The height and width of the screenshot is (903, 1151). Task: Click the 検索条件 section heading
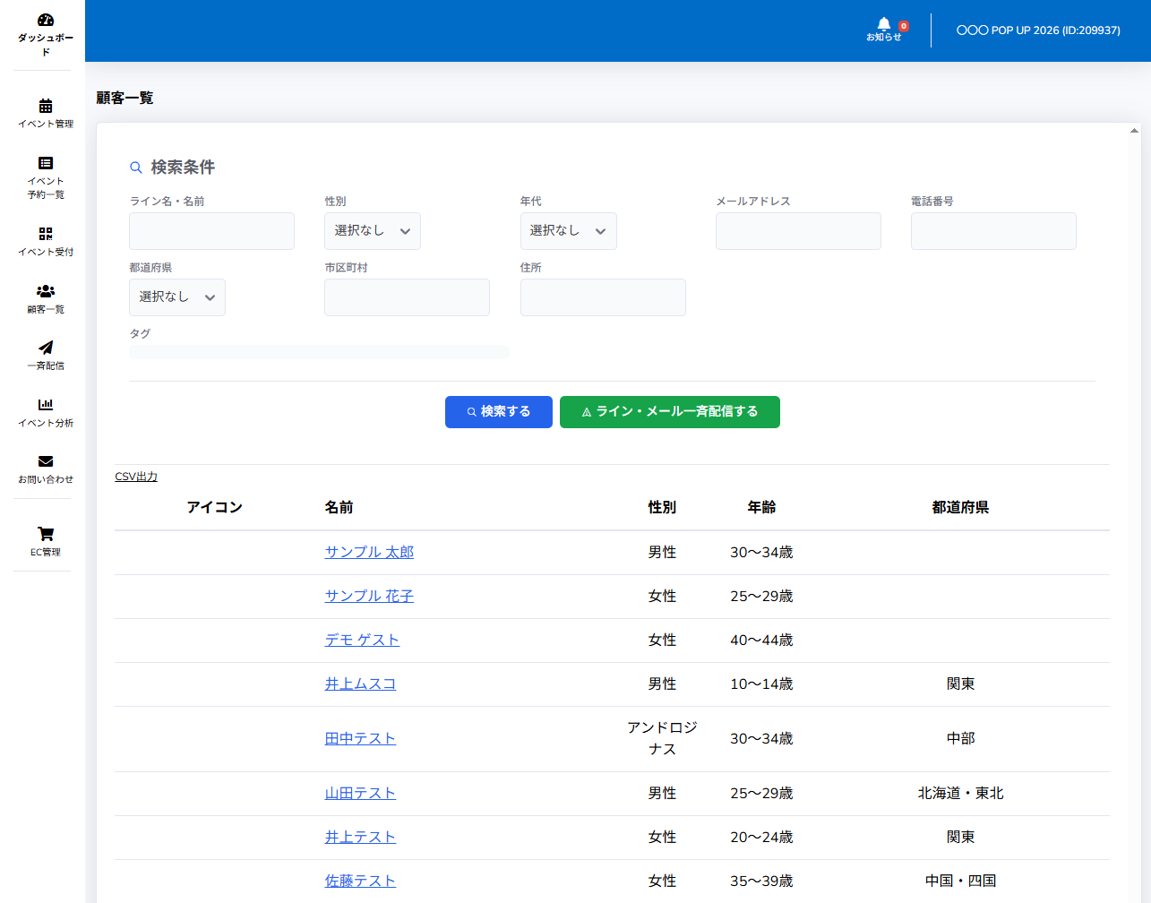183,167
